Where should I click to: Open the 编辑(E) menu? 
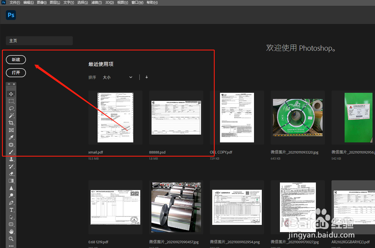point(28,3)
